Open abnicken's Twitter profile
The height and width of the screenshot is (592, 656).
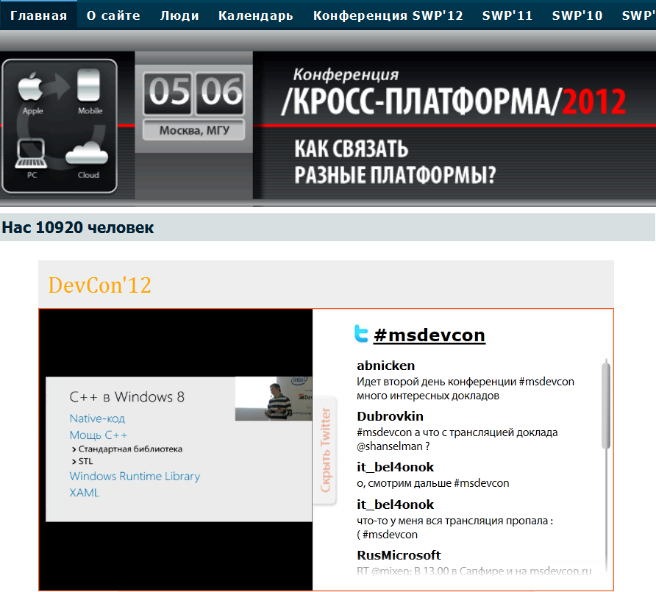coord(386,365)
